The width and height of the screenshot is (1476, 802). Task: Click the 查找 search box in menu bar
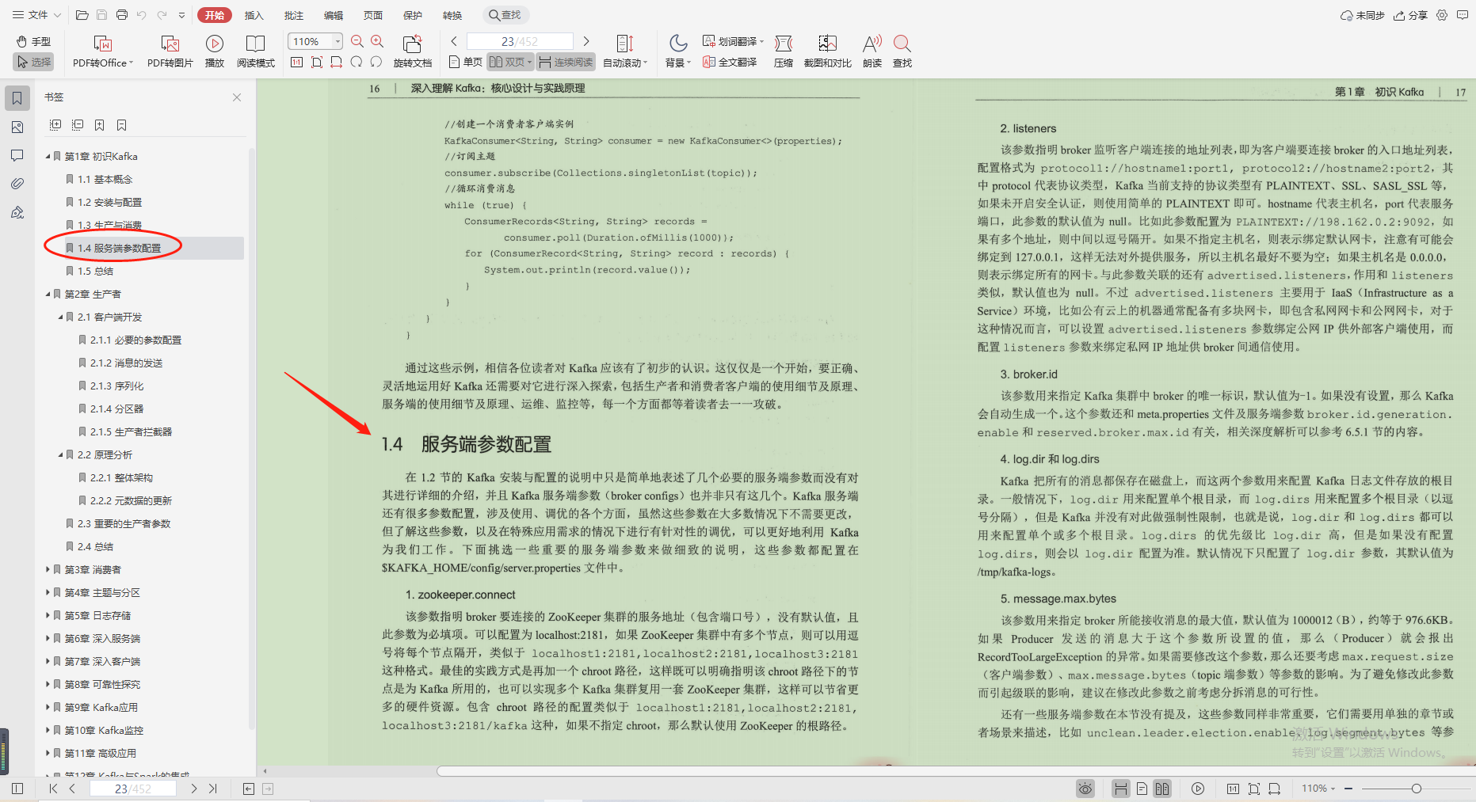[505, 15]
